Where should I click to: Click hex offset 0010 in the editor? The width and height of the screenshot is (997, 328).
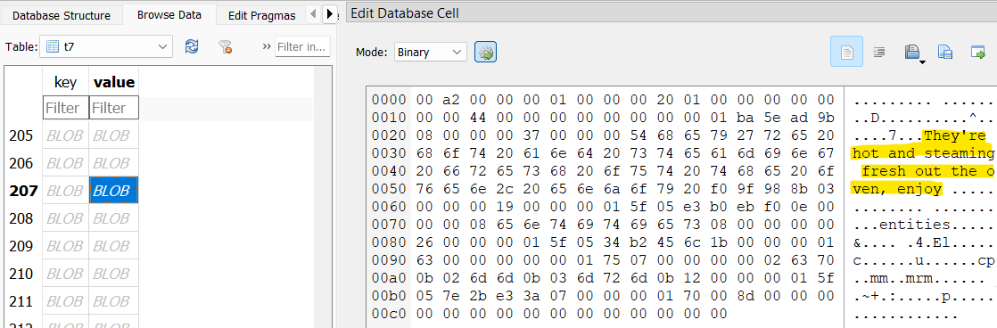[389, 117]
